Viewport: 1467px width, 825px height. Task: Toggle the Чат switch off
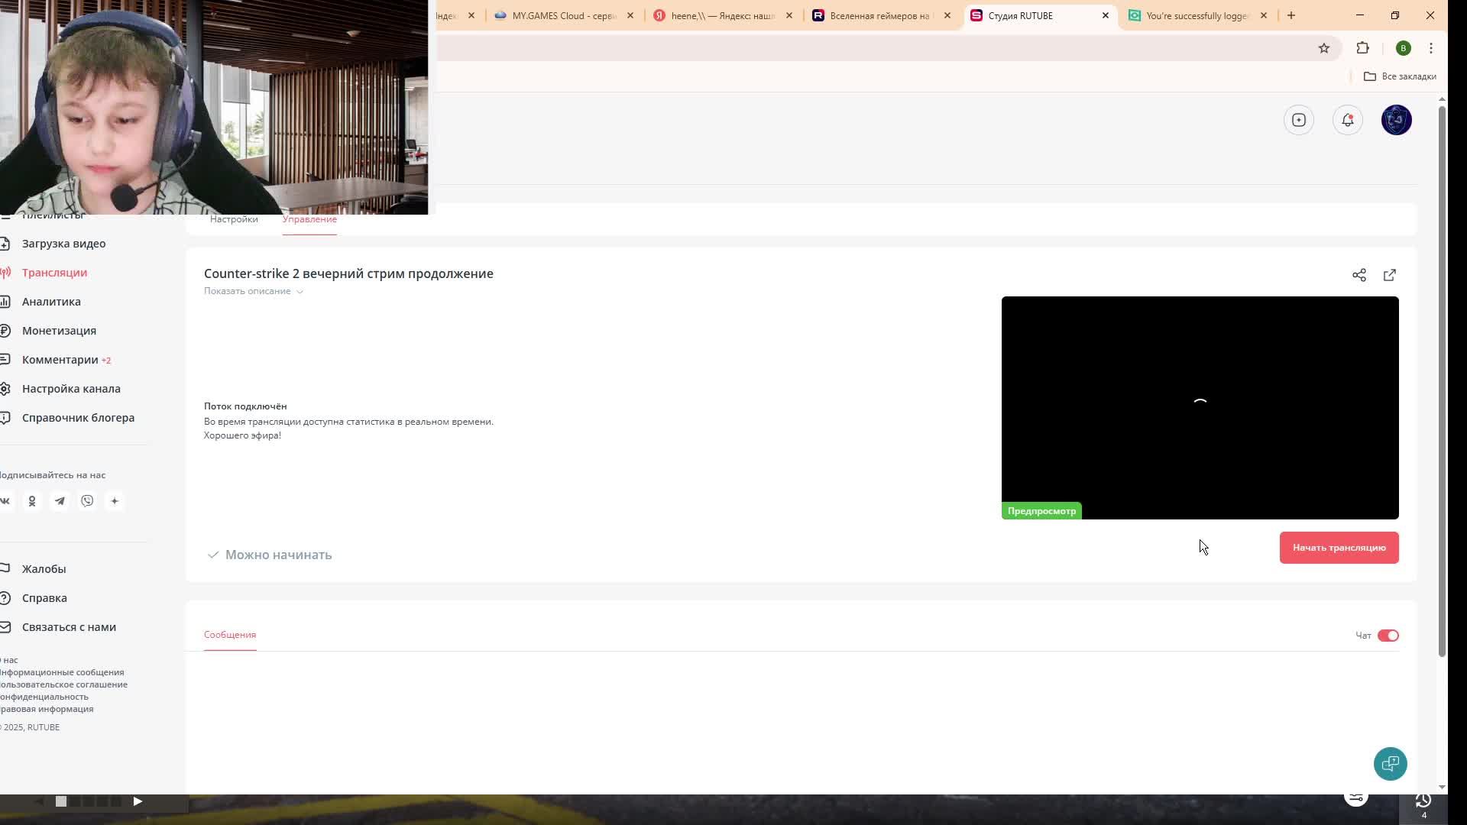pyautogui.click(x=1388, y=636)
